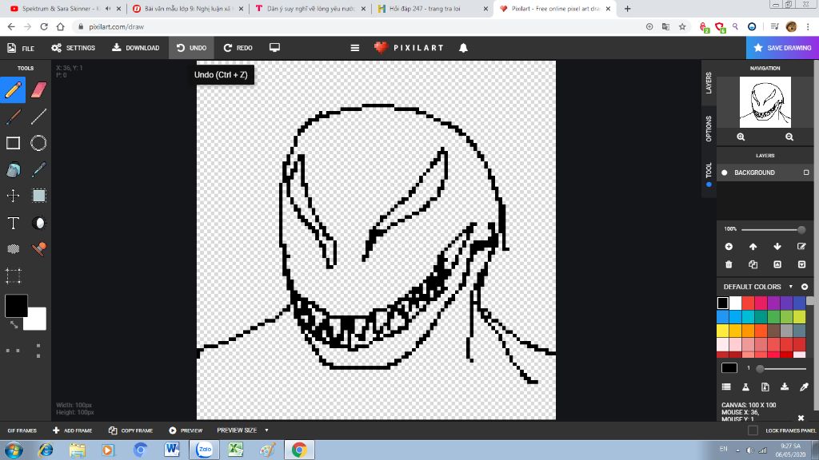819x460 pixels.
Task: Click the Windows Start button
Action: pyautogui.click(x=14, y=450)
